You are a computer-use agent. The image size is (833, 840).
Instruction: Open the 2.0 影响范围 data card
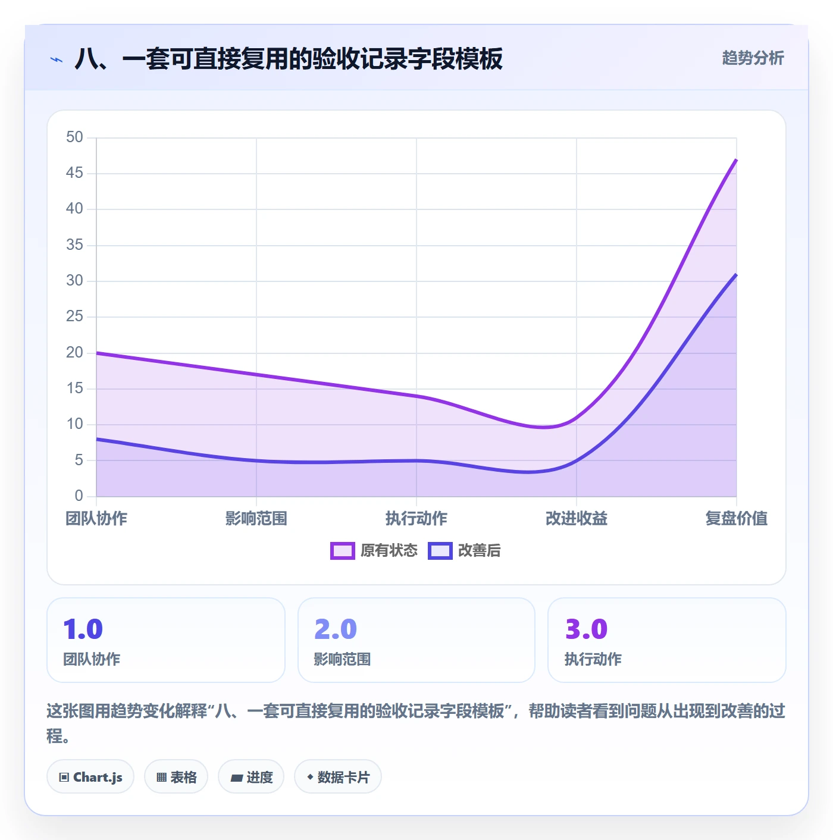pyautogui.click(x=416, y=640)
